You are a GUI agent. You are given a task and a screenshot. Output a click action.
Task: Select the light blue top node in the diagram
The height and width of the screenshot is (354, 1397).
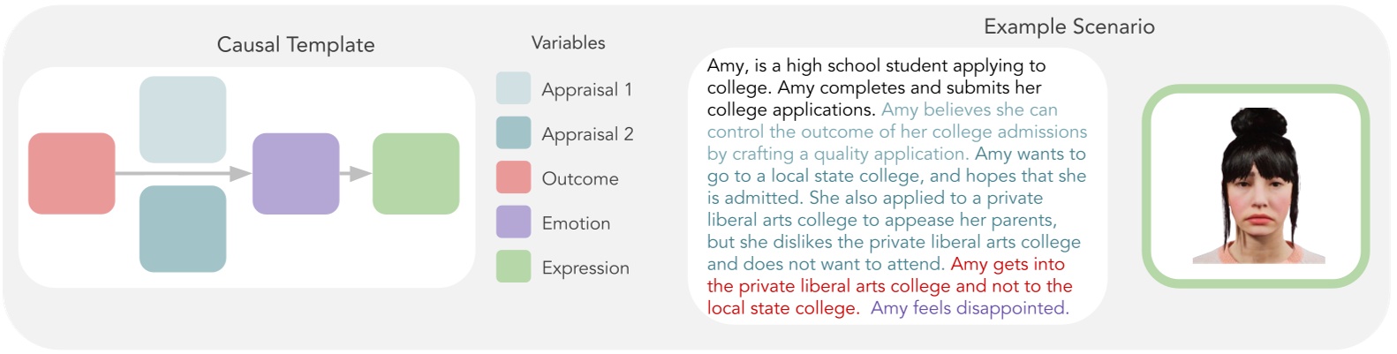pyautogui.click(x=183, y=119)
